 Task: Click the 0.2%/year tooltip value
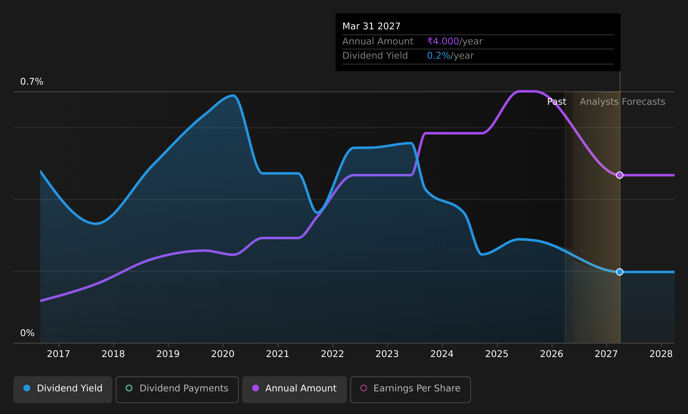coord(450,56)
